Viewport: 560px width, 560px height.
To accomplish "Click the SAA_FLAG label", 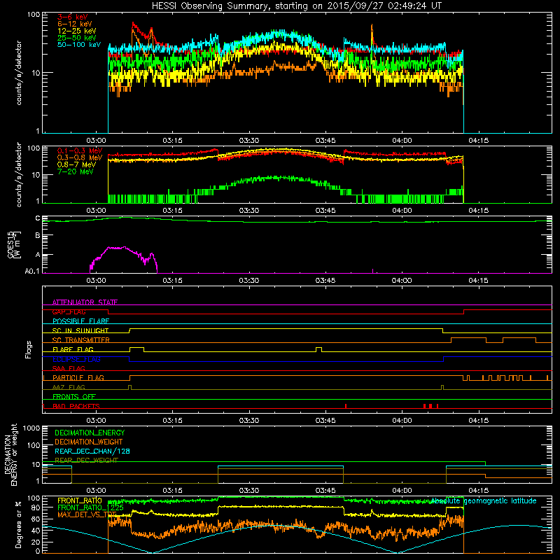I will (69, 368).
